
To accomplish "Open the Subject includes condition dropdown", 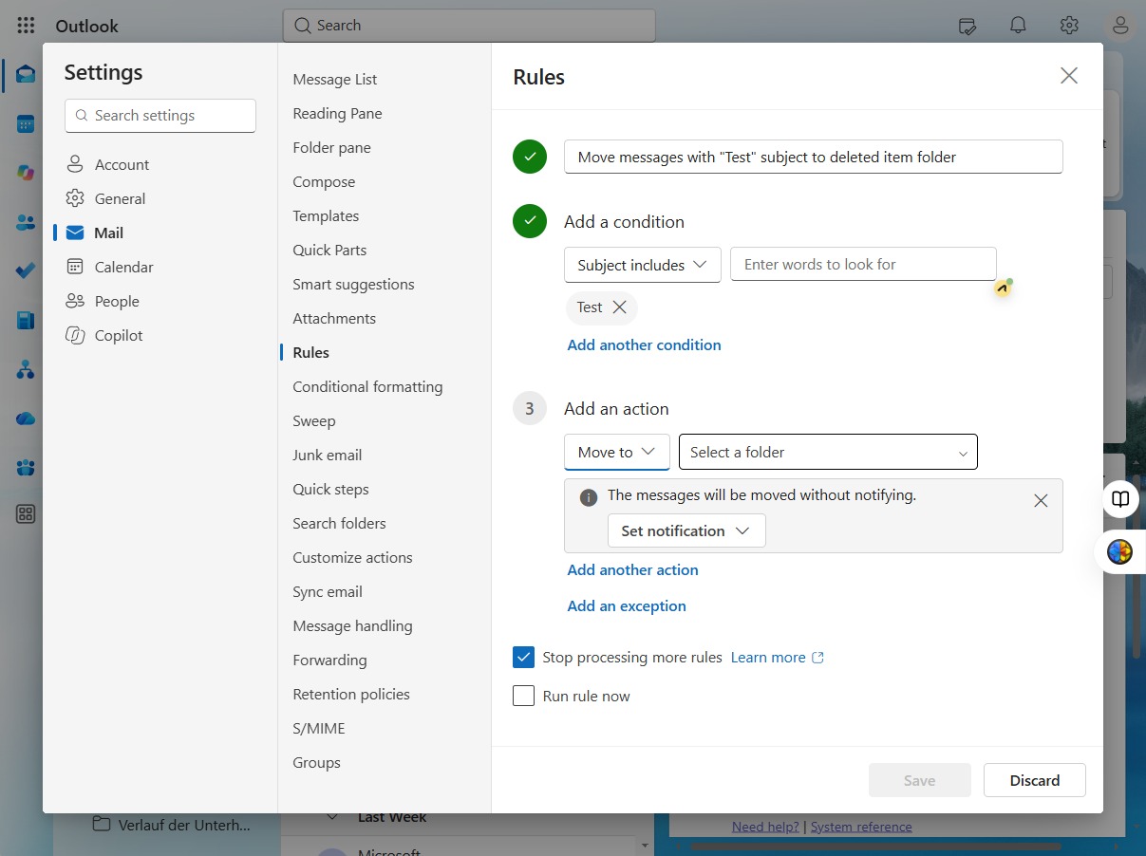I will [643, 265].
